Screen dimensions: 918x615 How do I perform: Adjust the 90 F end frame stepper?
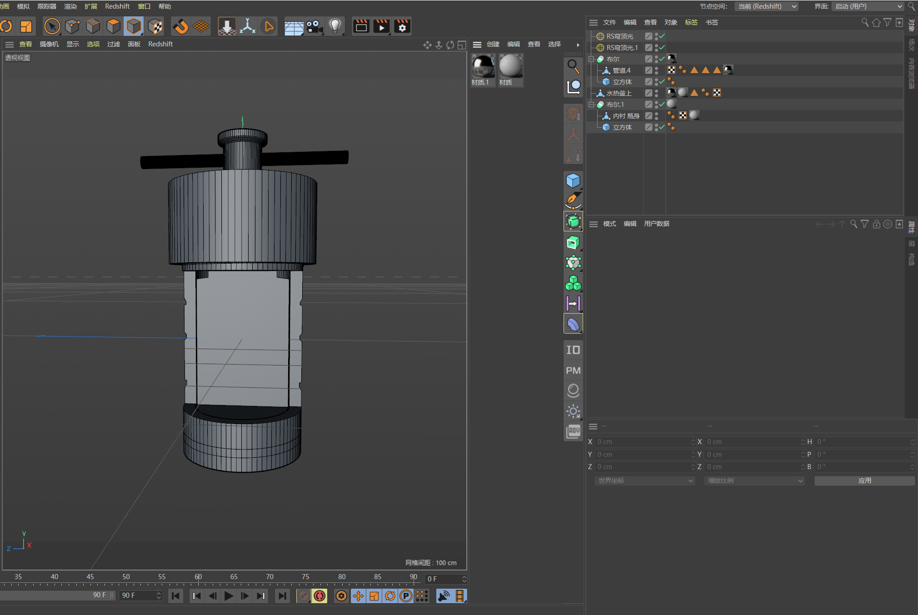pyautogui.click(x=159, y=595)
